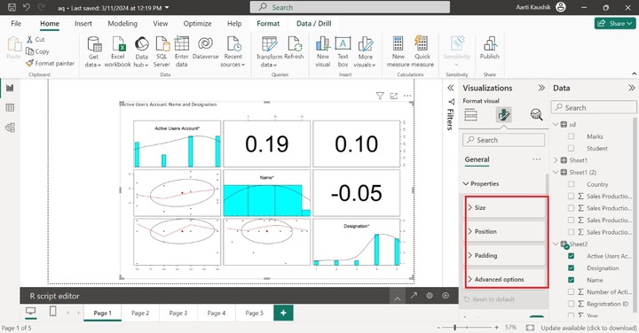Viewport: 639px width, 333px height.
Task: Collapse the sd table
Action: (556, 124)
